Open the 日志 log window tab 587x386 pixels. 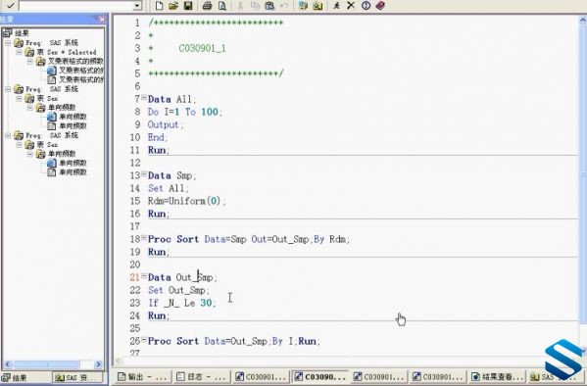point(201,376)
